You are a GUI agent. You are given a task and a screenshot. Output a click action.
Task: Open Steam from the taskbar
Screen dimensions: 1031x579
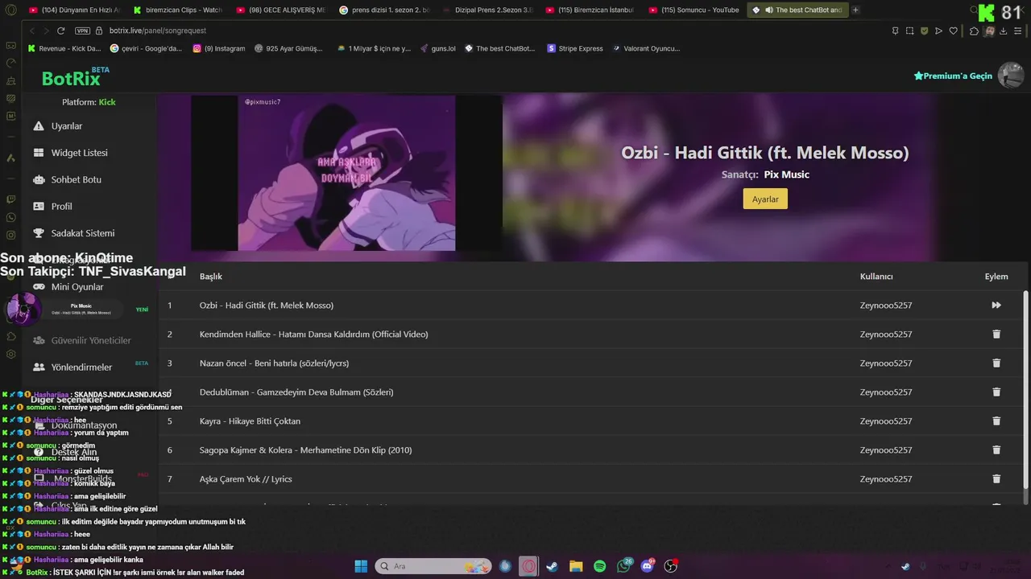[552, 566]
